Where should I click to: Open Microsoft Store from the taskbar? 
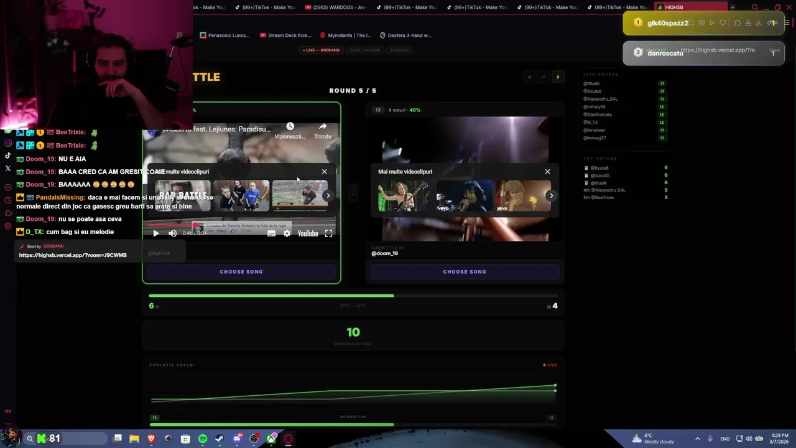(x=185, y=439)
